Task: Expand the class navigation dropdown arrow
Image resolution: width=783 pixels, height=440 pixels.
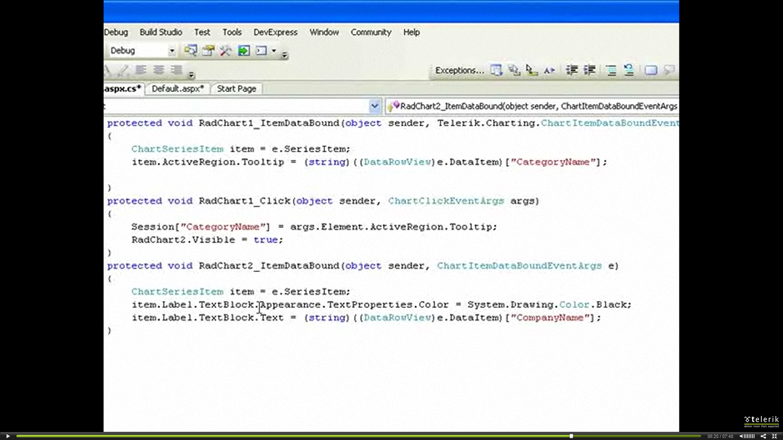Action: pos(374,106)
